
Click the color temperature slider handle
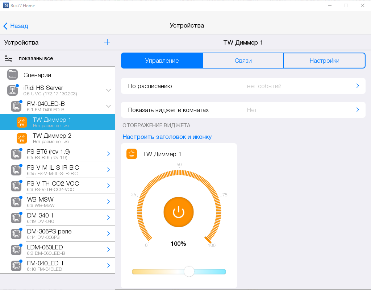click(x=189, y=272)
